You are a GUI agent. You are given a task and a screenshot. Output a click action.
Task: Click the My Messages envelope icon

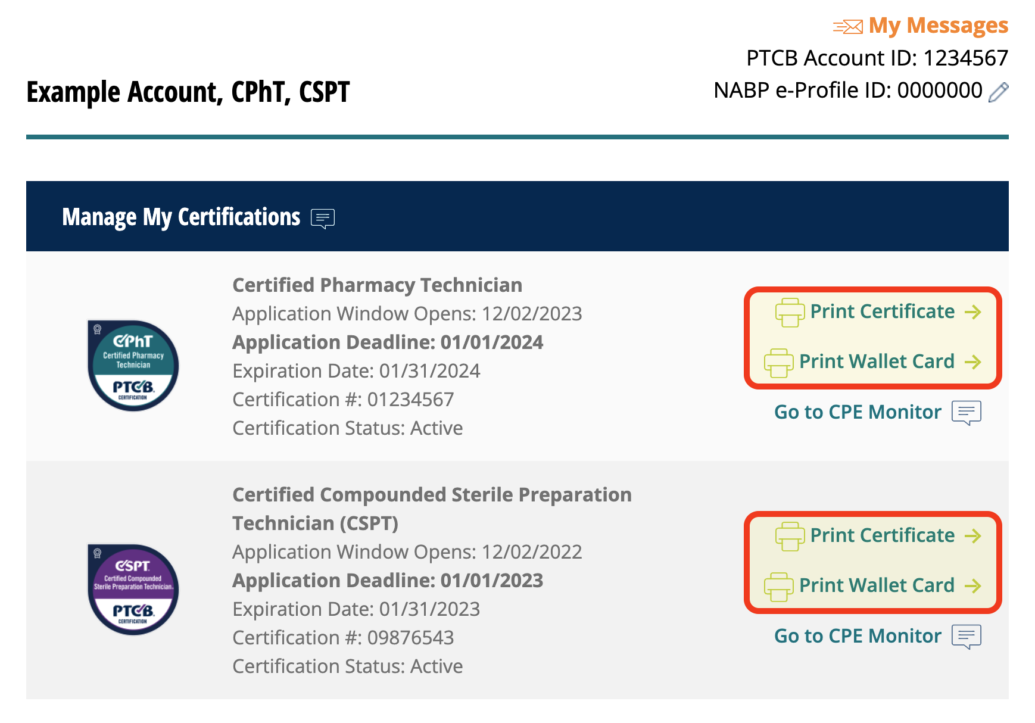(x=847, y=27)
